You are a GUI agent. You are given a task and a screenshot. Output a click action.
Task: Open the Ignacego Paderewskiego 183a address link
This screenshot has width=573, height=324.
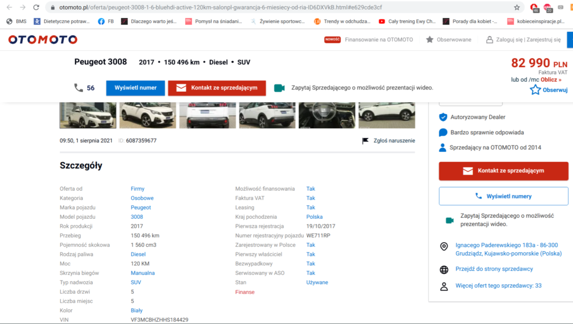click(508, 250)
